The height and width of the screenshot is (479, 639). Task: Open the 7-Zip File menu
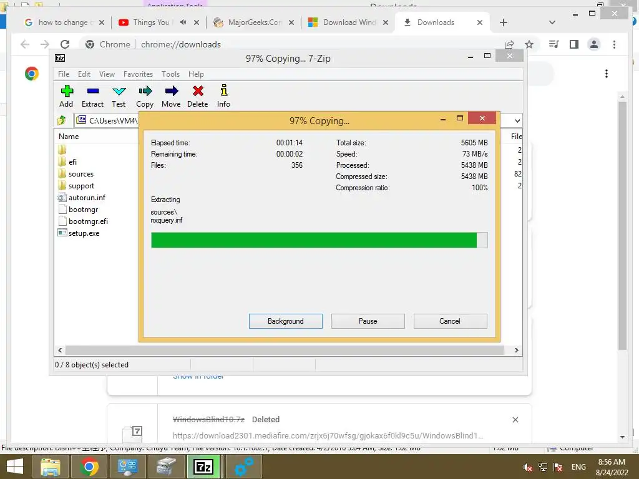click(x=64, y=74)
